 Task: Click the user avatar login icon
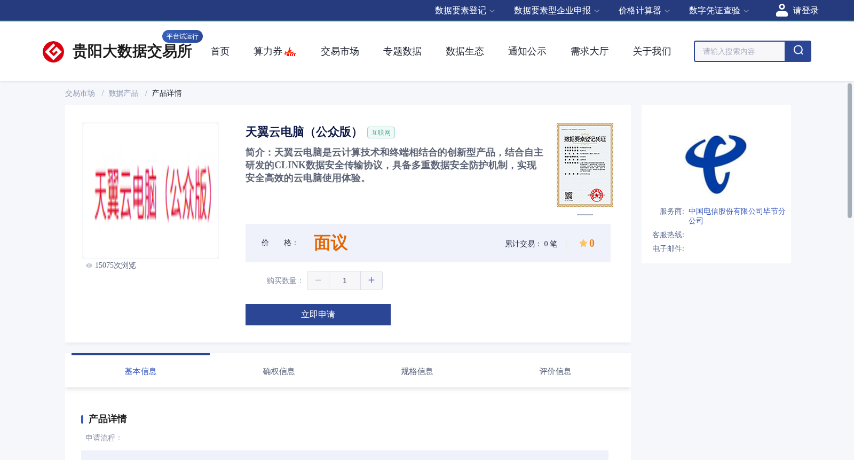point(782,10)
